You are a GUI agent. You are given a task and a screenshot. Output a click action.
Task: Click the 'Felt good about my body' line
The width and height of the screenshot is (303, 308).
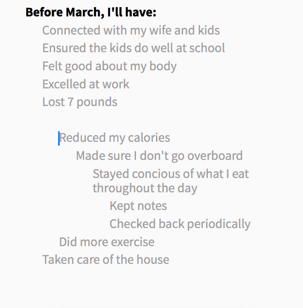click(x=109, y=66)
